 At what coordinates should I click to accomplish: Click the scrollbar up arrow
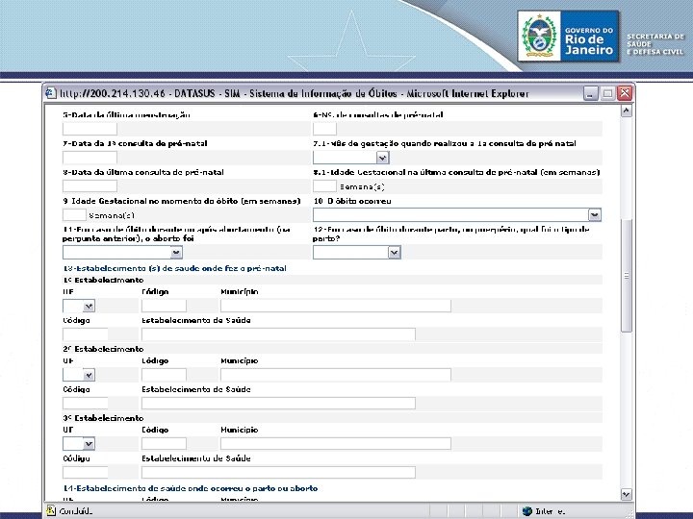click(x=627, y=111)
